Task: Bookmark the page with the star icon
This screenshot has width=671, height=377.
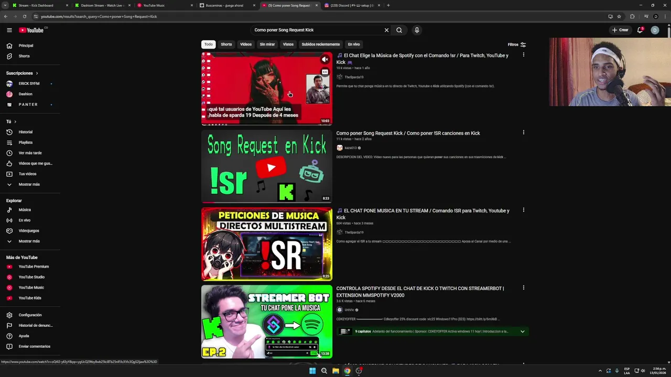Action: 619,16
